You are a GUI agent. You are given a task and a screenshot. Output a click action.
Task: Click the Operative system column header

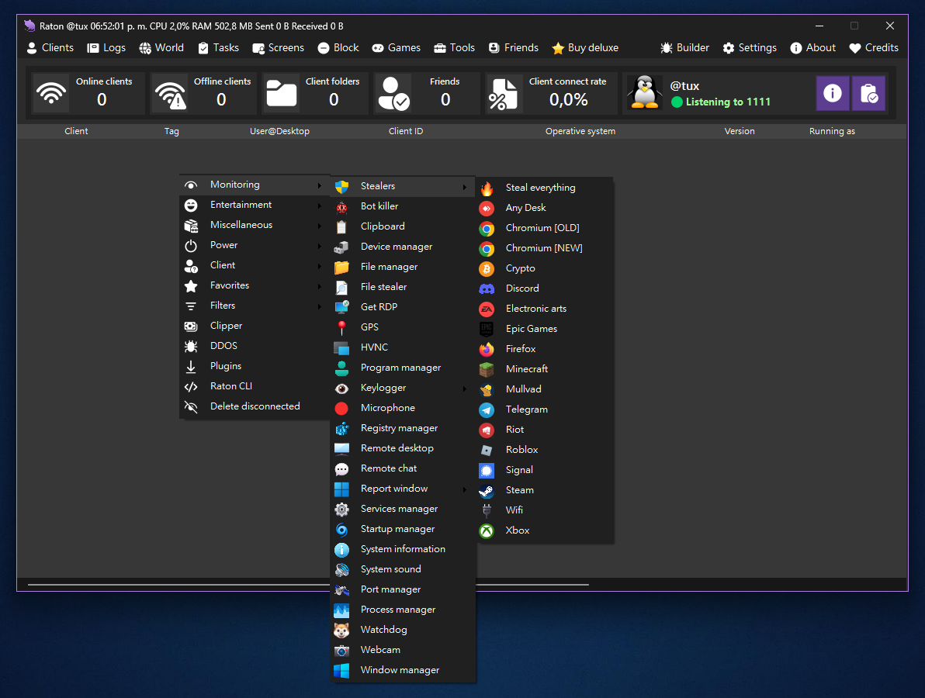click(x=580, y=131)
